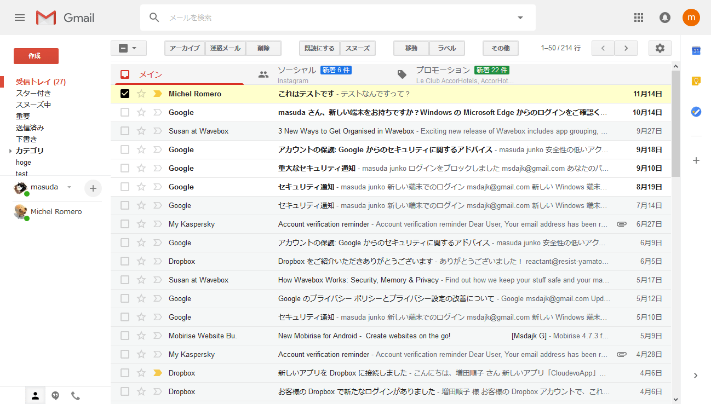Open the スヌーズ中 folder
Screen dimensions: 711x404
point(33,105)
